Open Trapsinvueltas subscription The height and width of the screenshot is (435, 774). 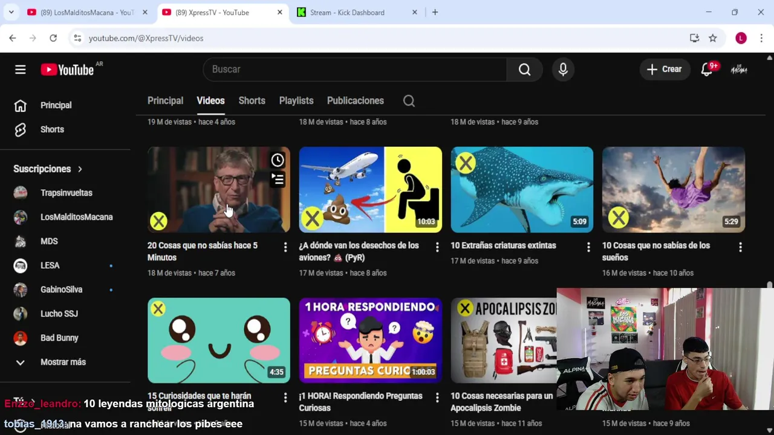point(65,193)
